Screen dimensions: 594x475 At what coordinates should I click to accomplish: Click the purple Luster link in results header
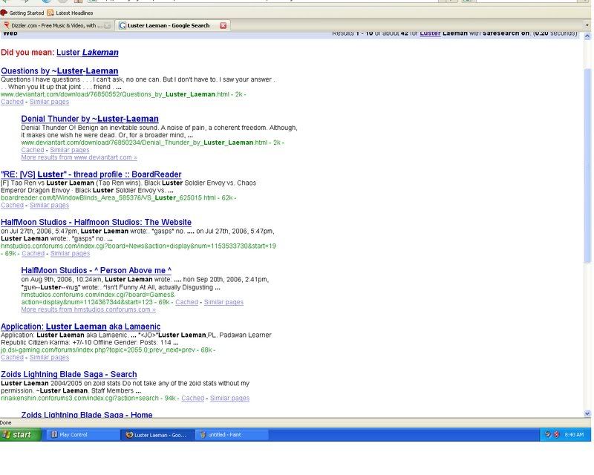tap(430, 33)
